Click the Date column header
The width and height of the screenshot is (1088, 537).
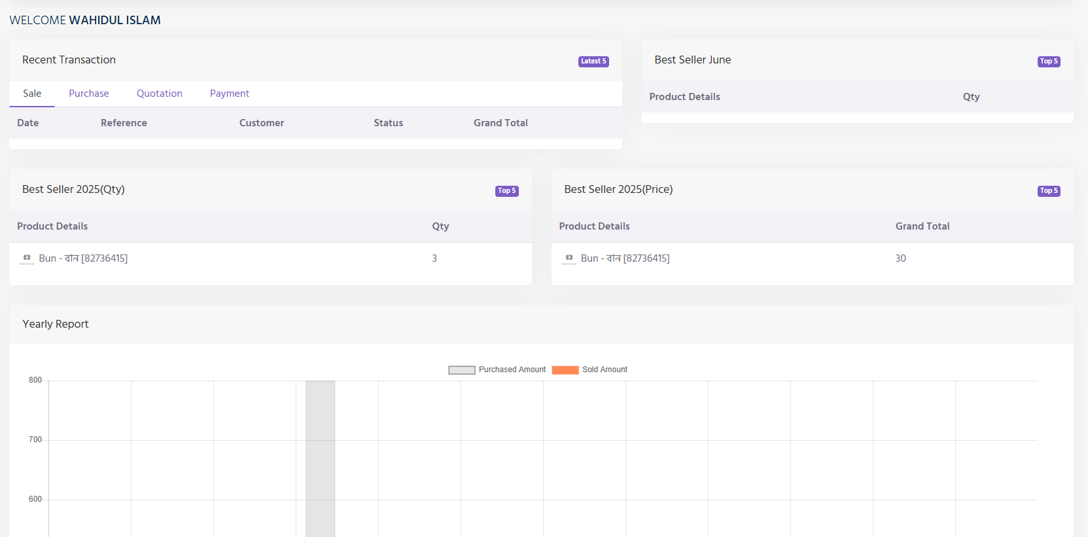tap(28, 123)
